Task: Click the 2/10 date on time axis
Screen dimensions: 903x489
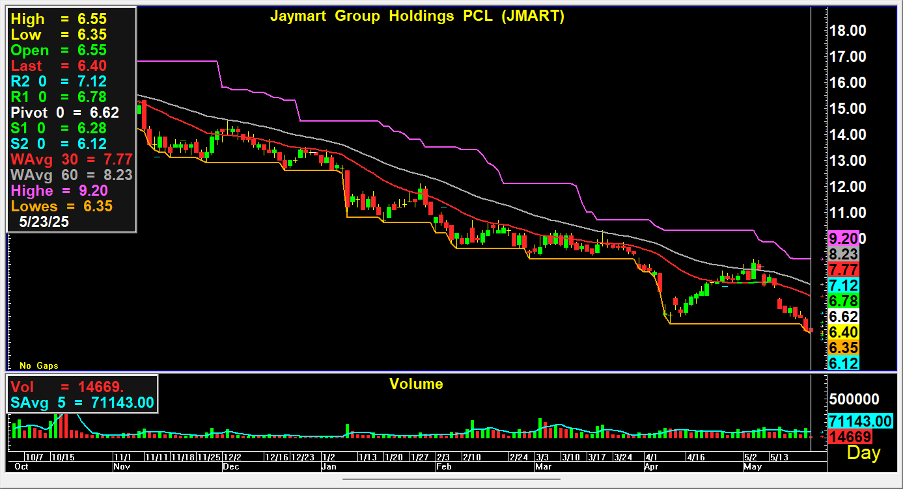Action: point(472,457)
